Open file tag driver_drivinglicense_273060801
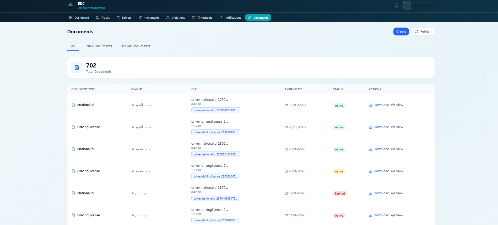This screenshot has width=498, height=225. 216,132
